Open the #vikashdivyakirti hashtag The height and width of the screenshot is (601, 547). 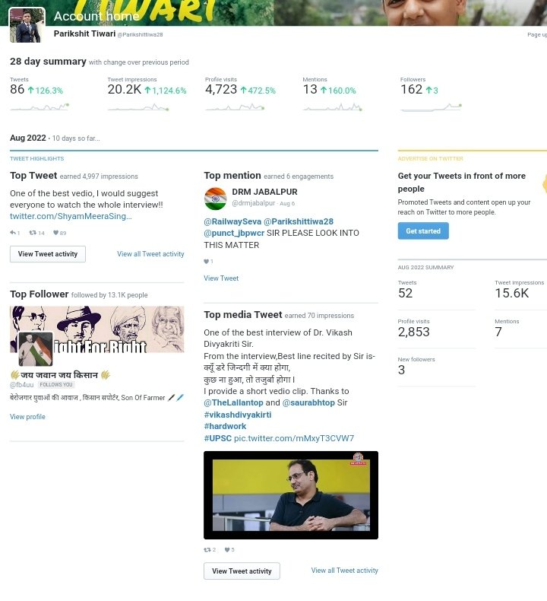pyautogui.click(x=237, y=415)
